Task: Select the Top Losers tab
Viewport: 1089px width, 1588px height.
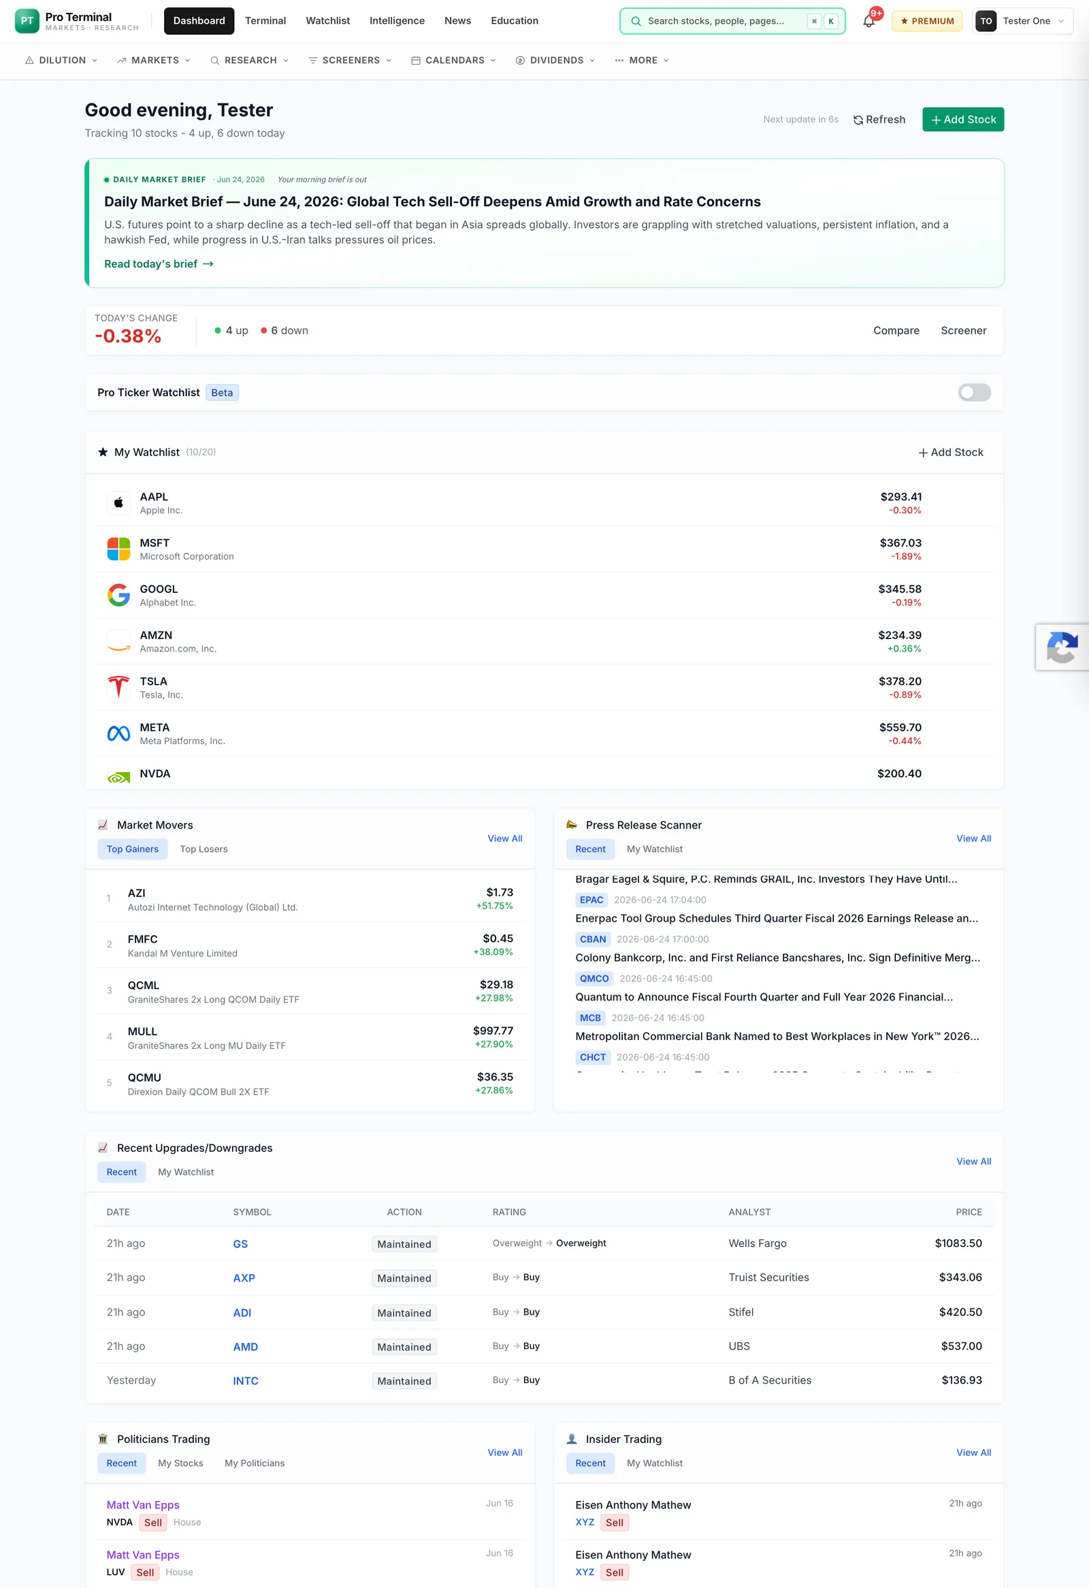Action: tap(204, 849)
